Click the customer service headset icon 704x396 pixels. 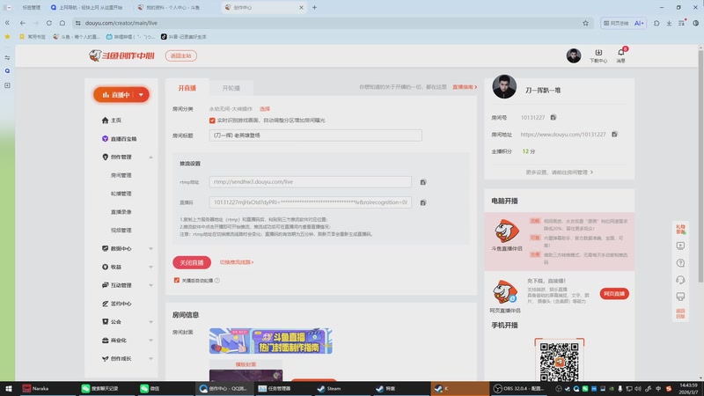tap(680, 280)
